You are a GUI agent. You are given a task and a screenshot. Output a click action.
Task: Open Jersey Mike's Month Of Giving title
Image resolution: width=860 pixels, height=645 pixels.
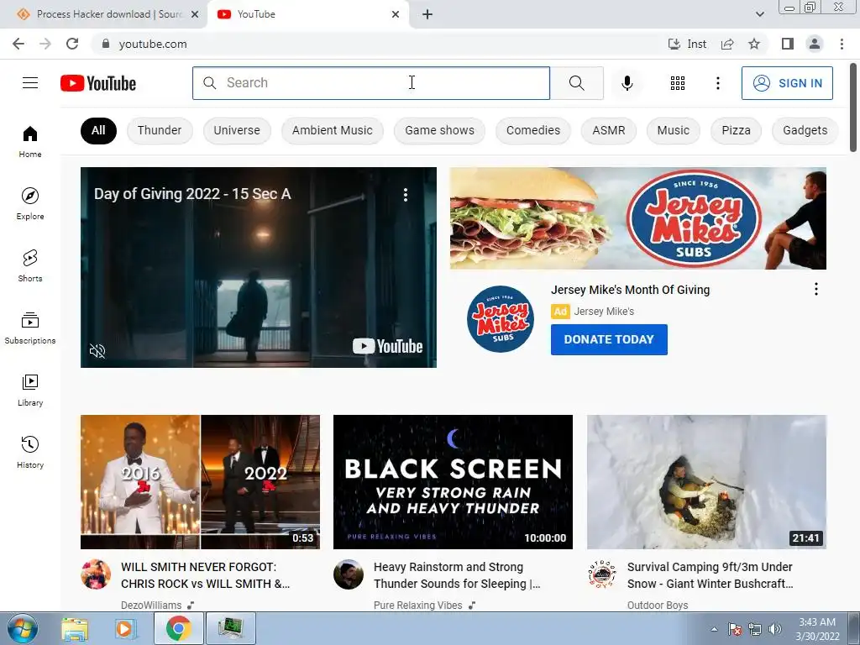tap(630, 290)
